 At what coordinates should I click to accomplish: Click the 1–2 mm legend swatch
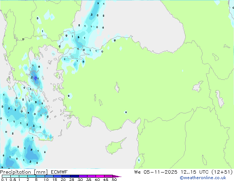point(23,176)
